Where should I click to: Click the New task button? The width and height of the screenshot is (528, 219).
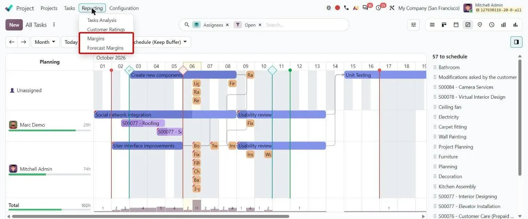click(14, 25)
